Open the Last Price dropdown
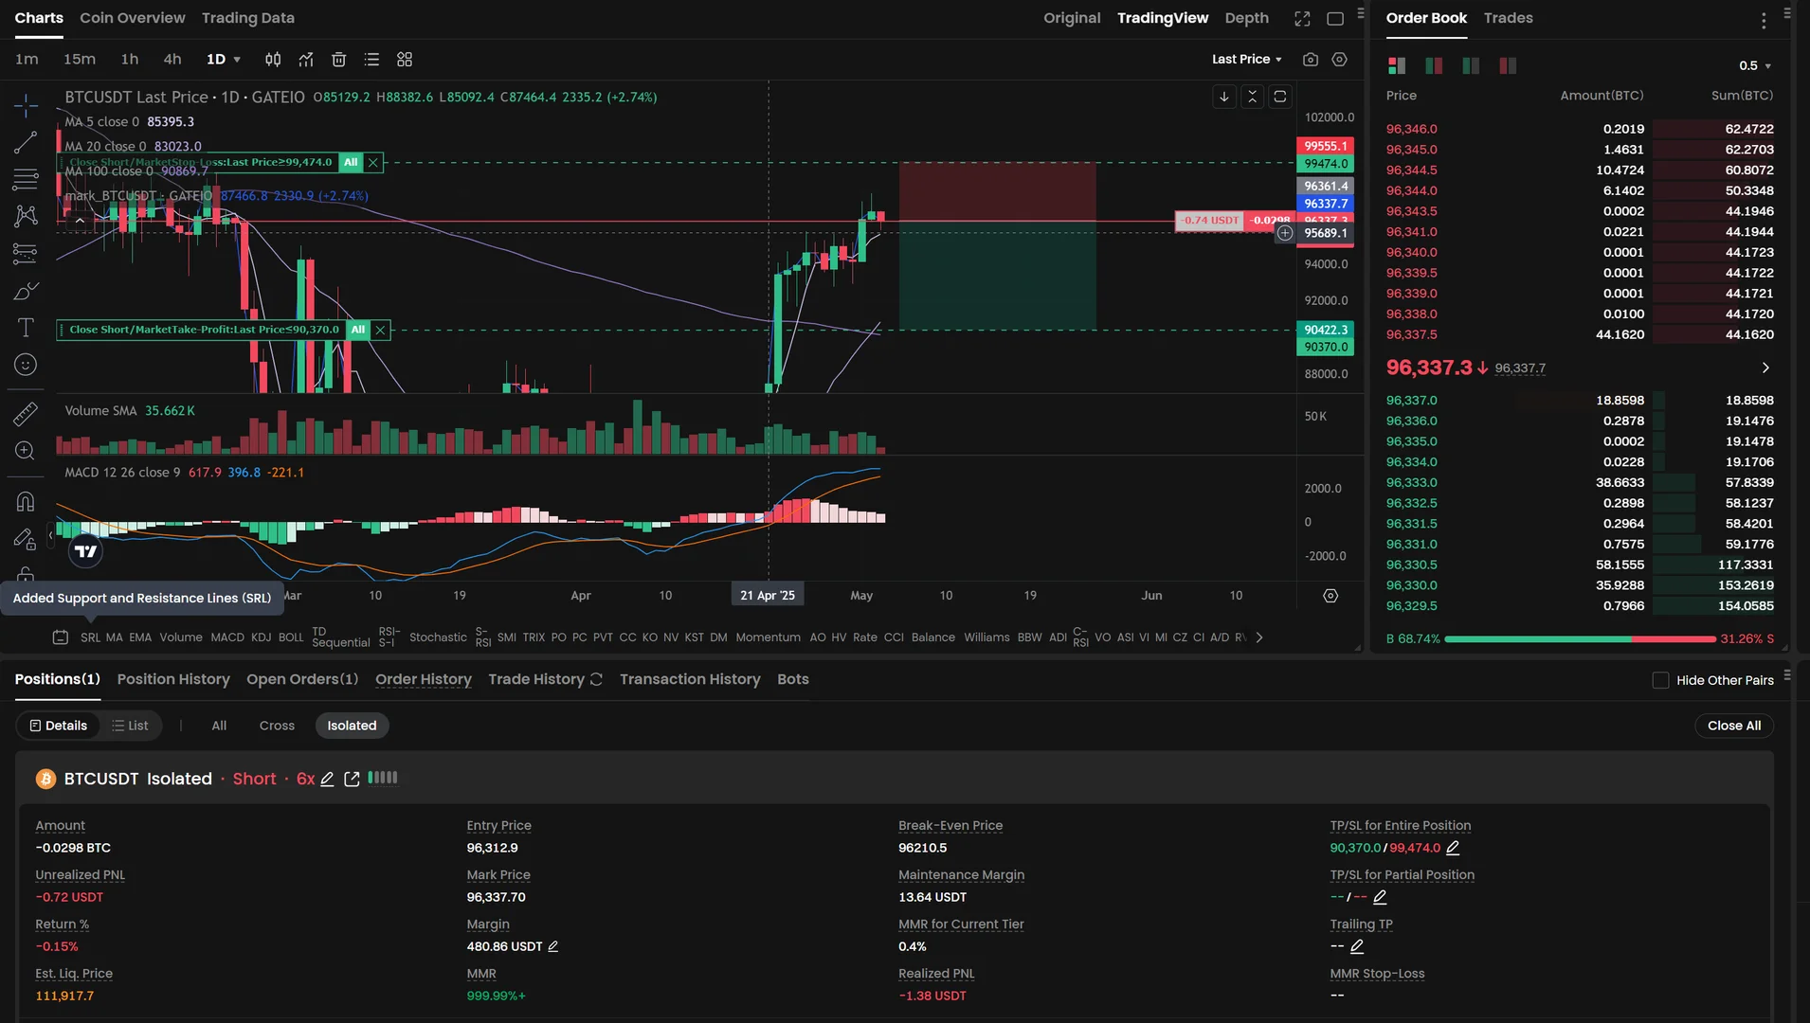Viewport: 1810px width, 1023px height. (x=1247, y=60)
